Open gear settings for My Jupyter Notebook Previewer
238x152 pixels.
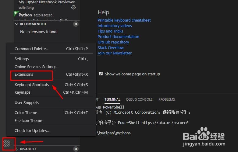73,7
